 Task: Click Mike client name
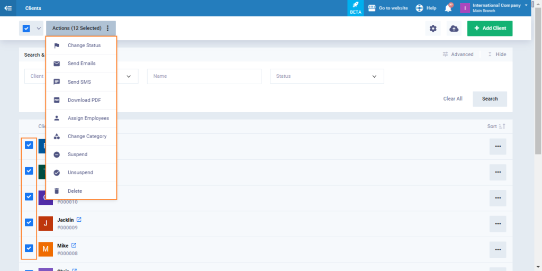pyautogui.click(x=63, y=246)
